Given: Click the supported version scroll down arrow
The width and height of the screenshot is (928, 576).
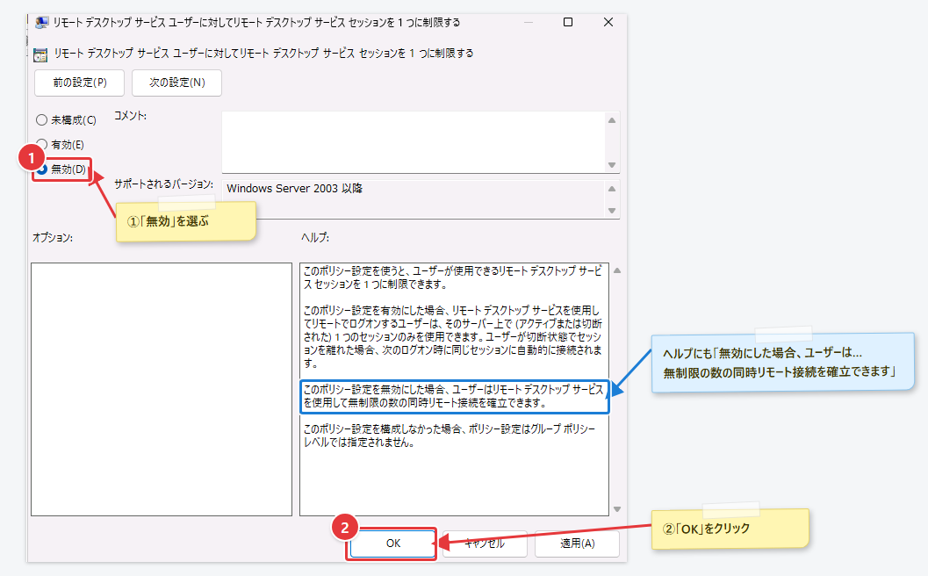Looking at the screenshot, I should [x=612, y=211].
